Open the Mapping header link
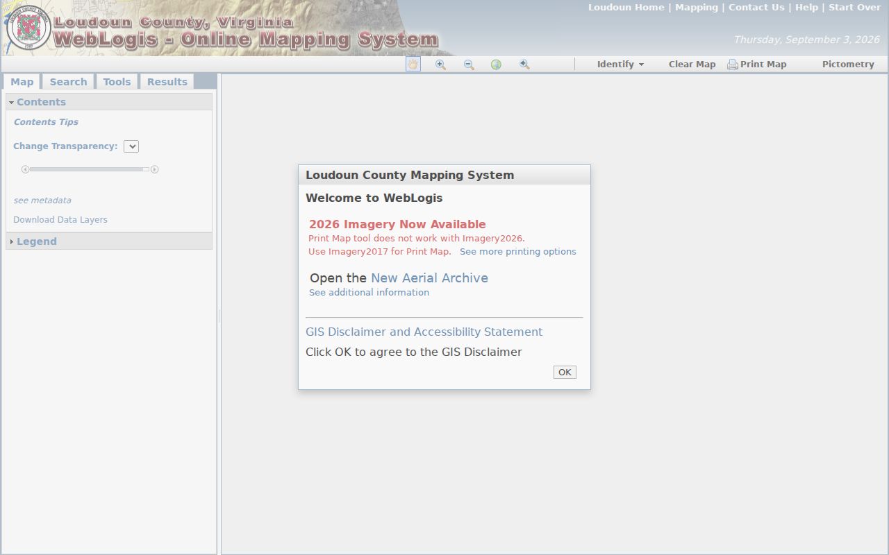 coord(697,8)
